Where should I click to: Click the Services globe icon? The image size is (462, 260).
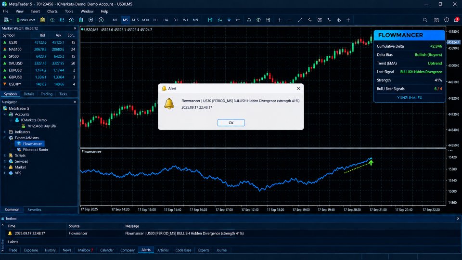(11, 161)
